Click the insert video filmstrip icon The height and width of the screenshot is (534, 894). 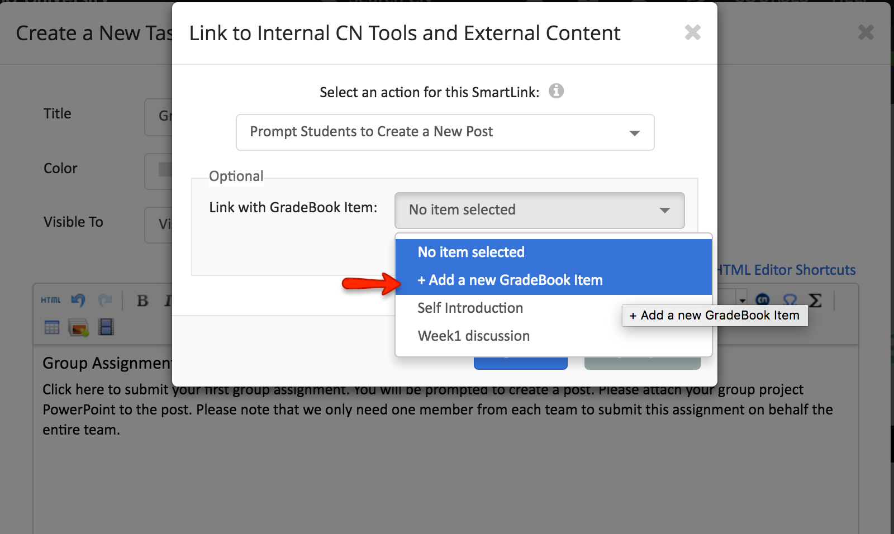tap(106, 327)
